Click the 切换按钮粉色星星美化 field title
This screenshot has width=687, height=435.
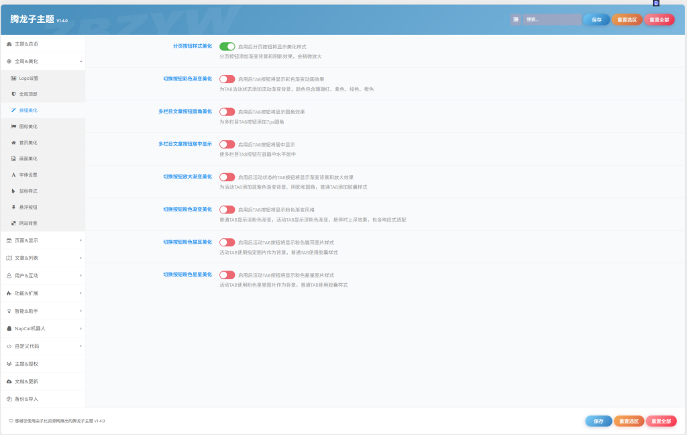tap(188, 275)
